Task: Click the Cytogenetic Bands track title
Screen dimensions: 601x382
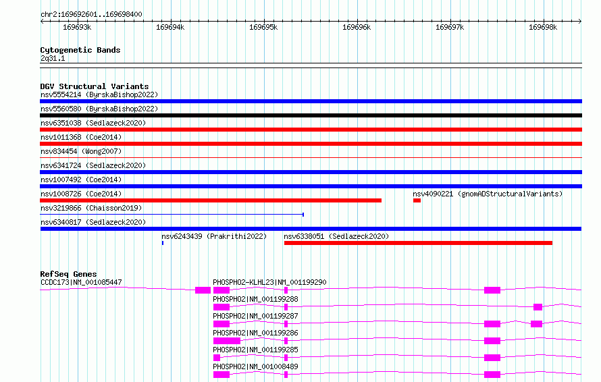Action: point(80,50)
